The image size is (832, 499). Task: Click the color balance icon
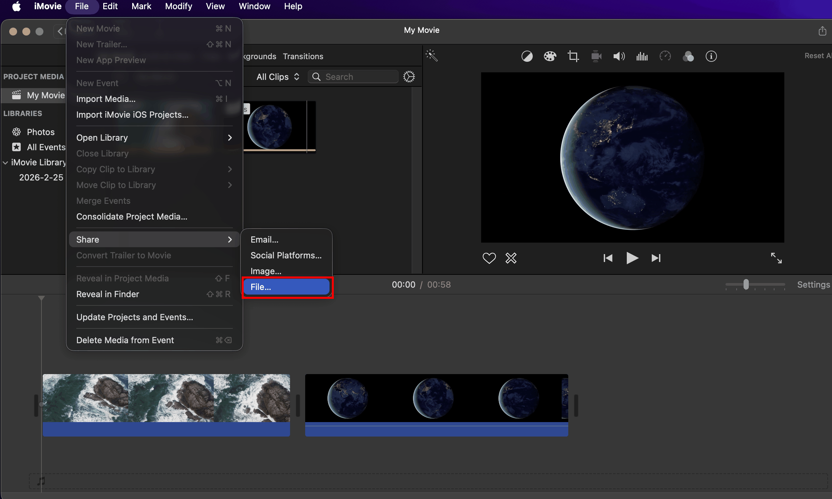click(x=526, y=56)
